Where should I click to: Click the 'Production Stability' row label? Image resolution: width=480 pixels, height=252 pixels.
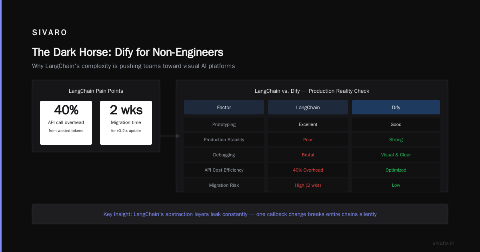224,140
